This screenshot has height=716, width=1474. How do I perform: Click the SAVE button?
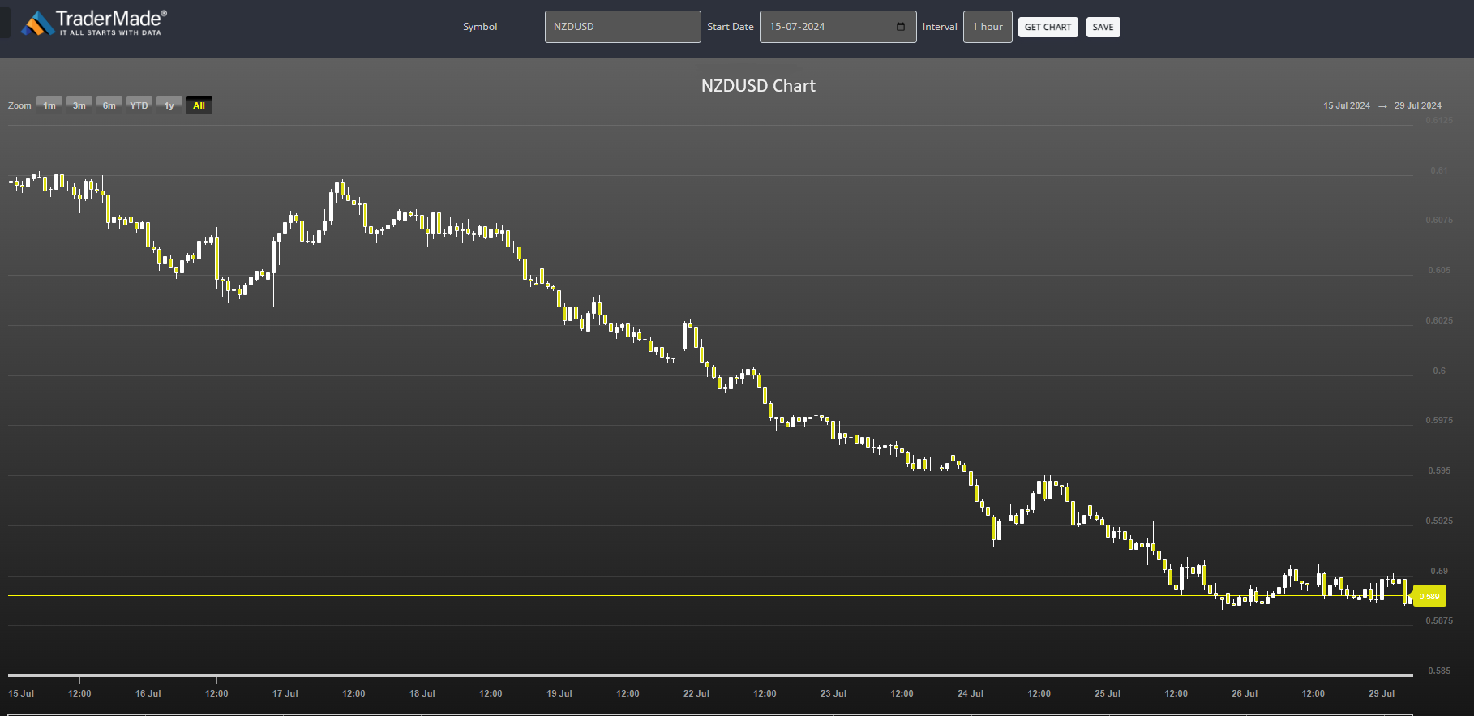coord(1103,27)
